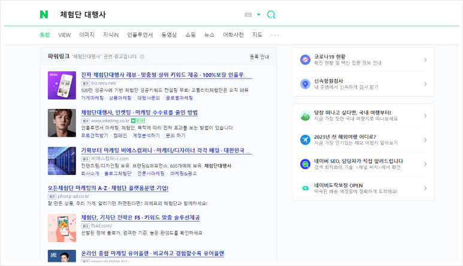Click the 광고 badge beside pfcorp-ad.co.kr

tap(52, 197)
